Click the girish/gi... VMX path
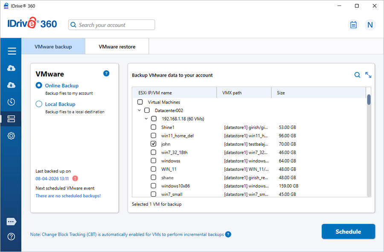This screenshot has height=252, width=384. (x=246, y=127)
